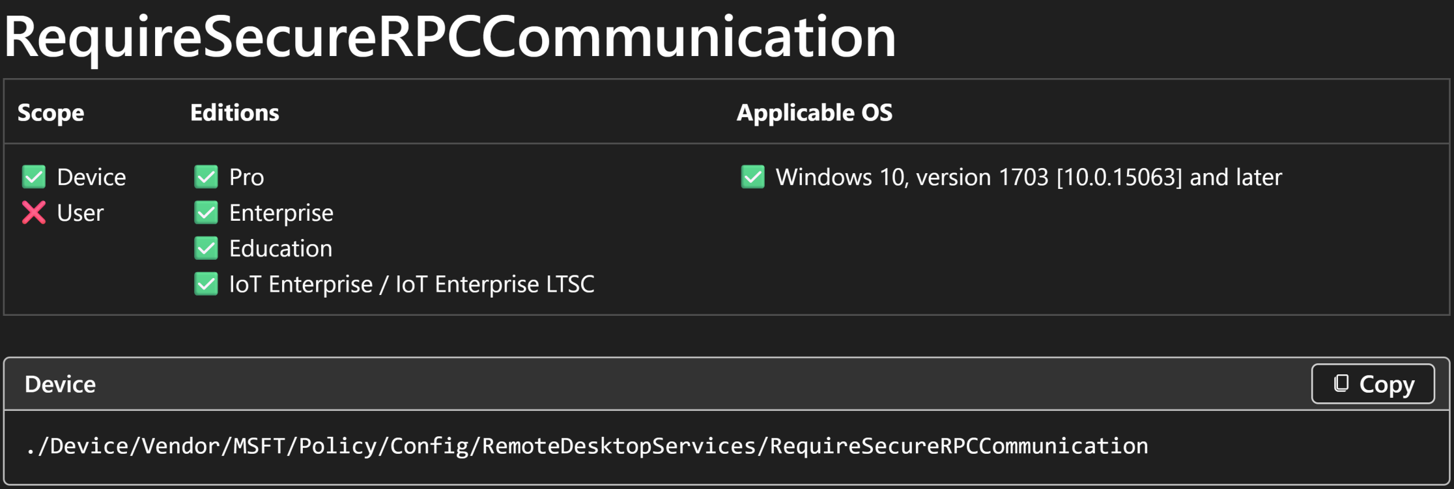Click the clipboard icon in Copy button
The width and height of the screenshot is (1454, 489).
pos(1341,384)
